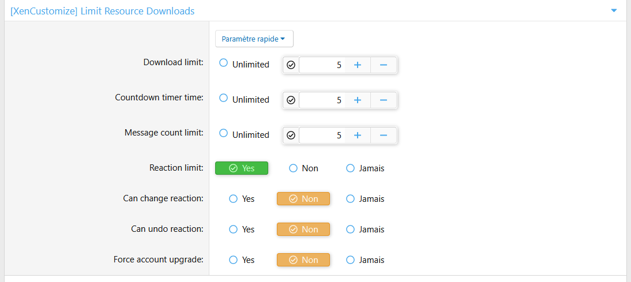Open the Paramètre rapide dropdown
The width and height of the screenshot is (631, 282).
click(x=254, y=39)
